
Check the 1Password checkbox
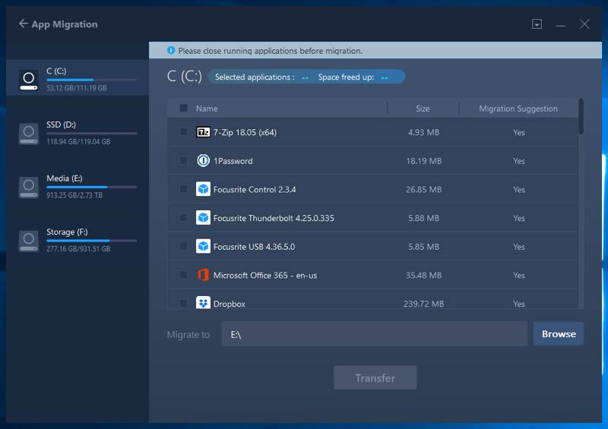[x=184, y=160]
